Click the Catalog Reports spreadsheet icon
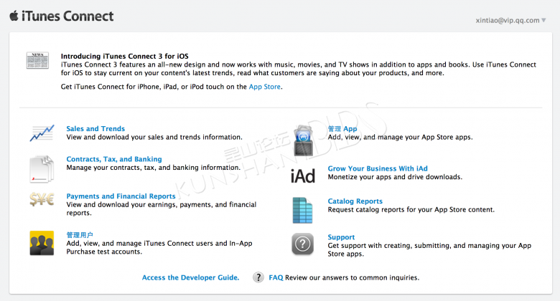560x301 pixels. pos(302,211)
